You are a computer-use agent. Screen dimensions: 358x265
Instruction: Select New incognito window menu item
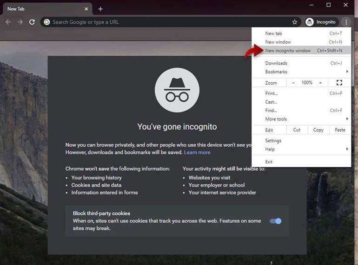288,51
